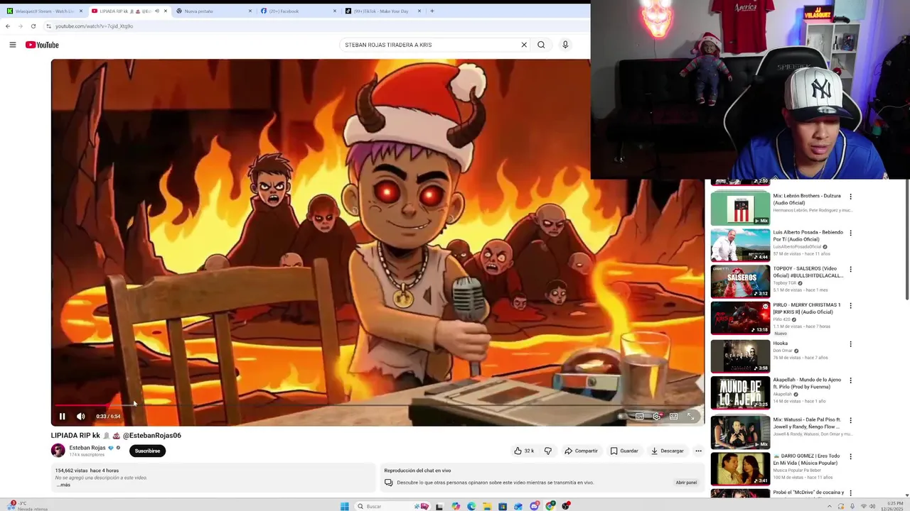Open Luis Alberto Posada Bebiendo Por Ti title
This screenshot has width=910, height=511.
pos(808,236)
